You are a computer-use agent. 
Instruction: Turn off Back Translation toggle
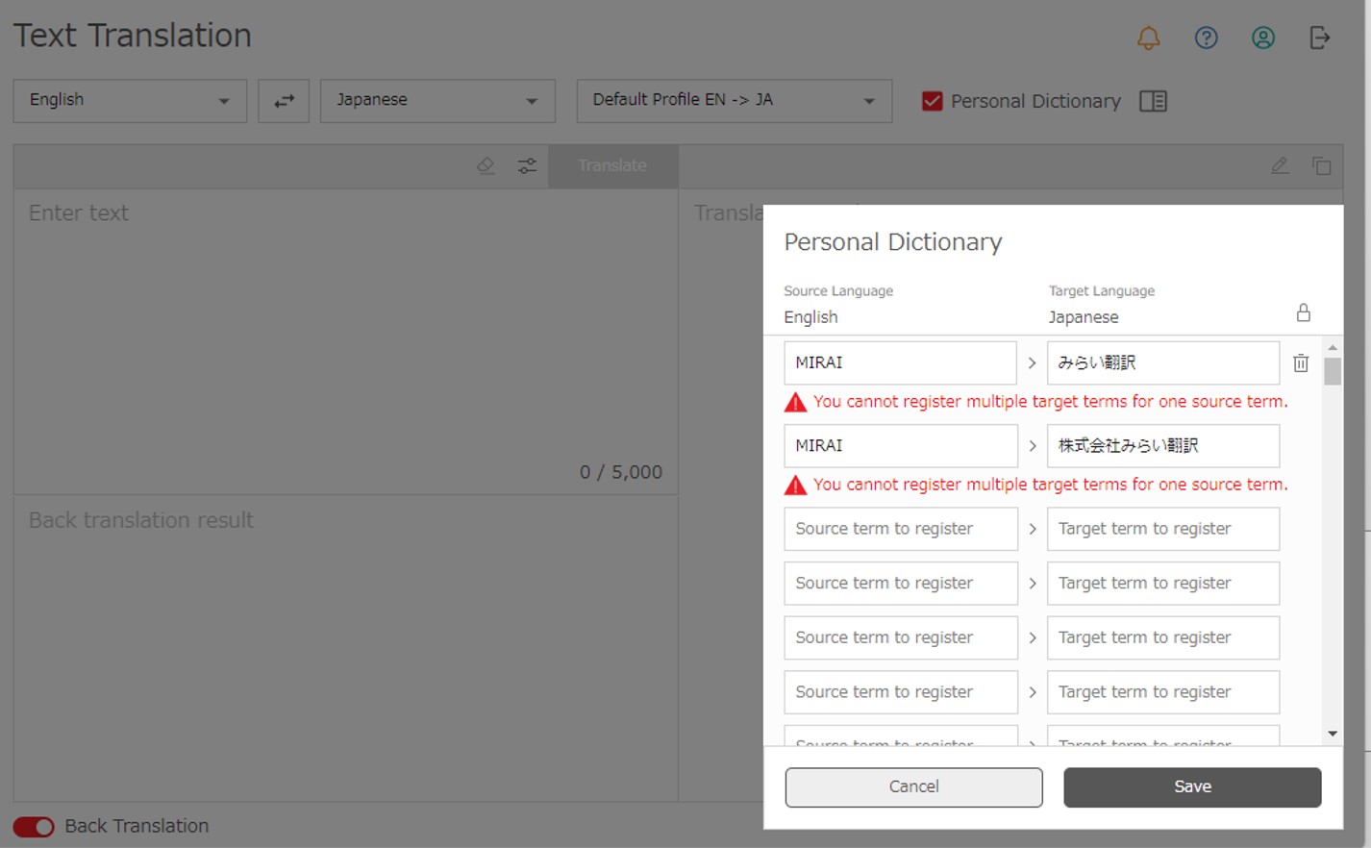click(x=34, y=827)
